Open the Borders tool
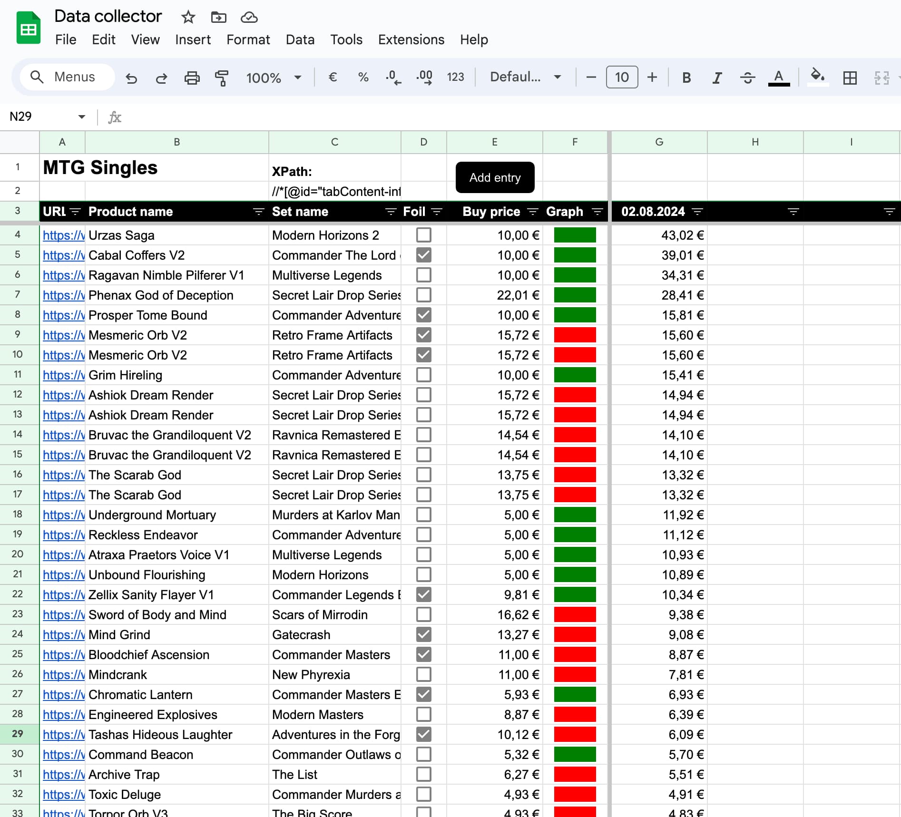Viewport: 901px width, 817px height. click(x=850, y=78)
